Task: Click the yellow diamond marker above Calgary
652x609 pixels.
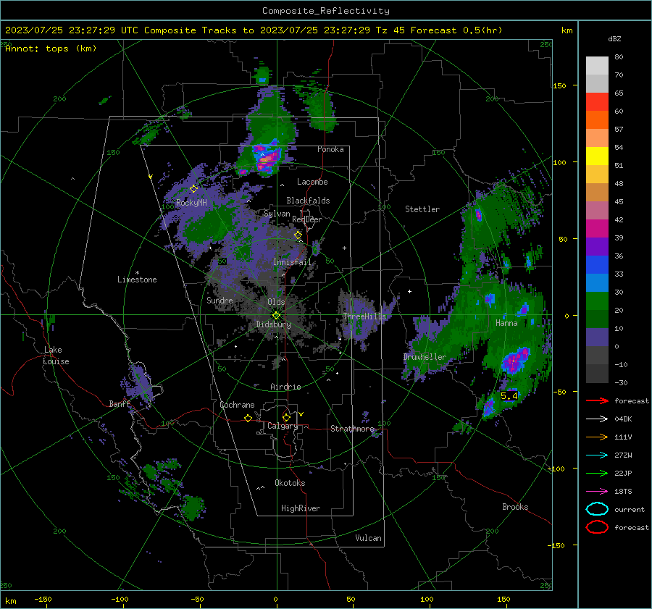Action: (x=286, y=417)
